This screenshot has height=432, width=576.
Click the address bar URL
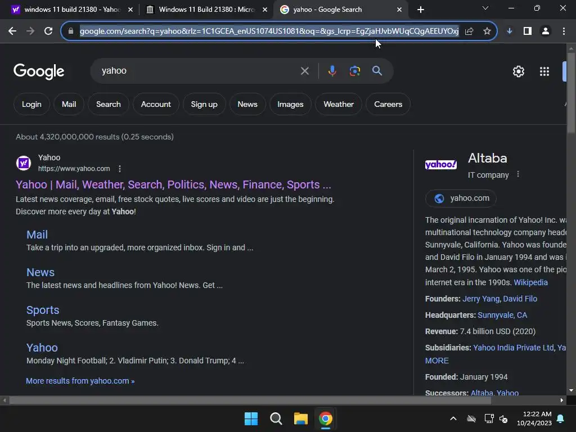(x=269, y=31)
